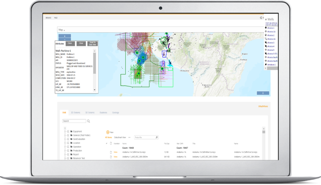This screenshot has height=185, width=321.
Task: Expand the Operation tree node
Action: click(x=65, y=147)
